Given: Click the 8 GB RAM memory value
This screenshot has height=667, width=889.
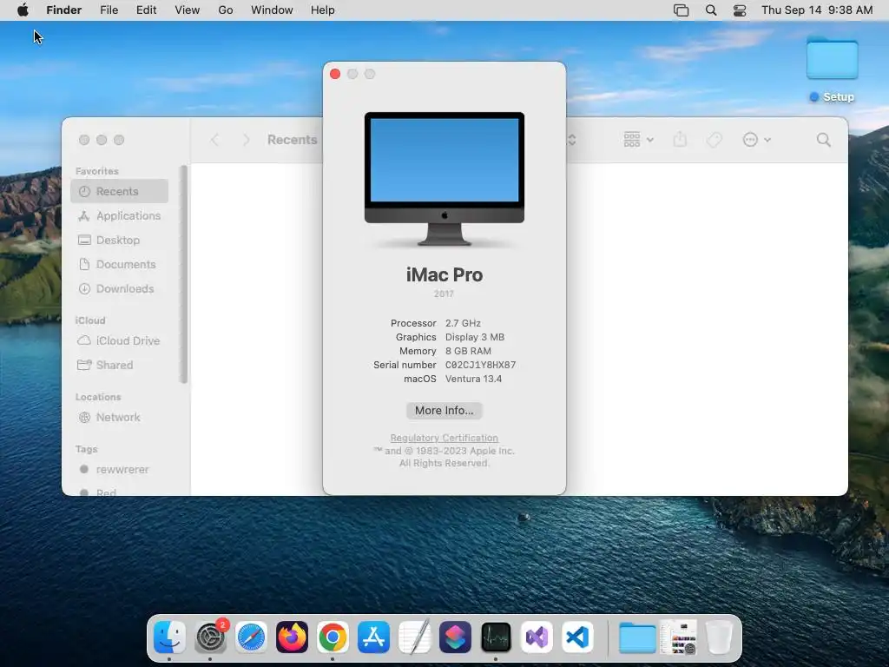Looking at the screenshot, I should [468, 351].
